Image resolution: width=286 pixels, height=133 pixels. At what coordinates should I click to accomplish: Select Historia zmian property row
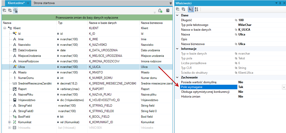point(230,97)
